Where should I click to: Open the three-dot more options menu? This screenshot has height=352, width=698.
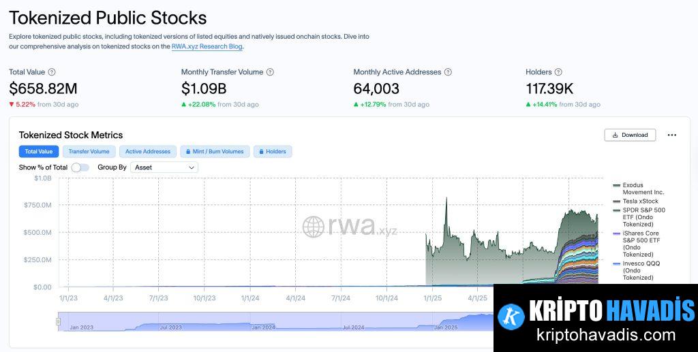(x=672, y=135)
